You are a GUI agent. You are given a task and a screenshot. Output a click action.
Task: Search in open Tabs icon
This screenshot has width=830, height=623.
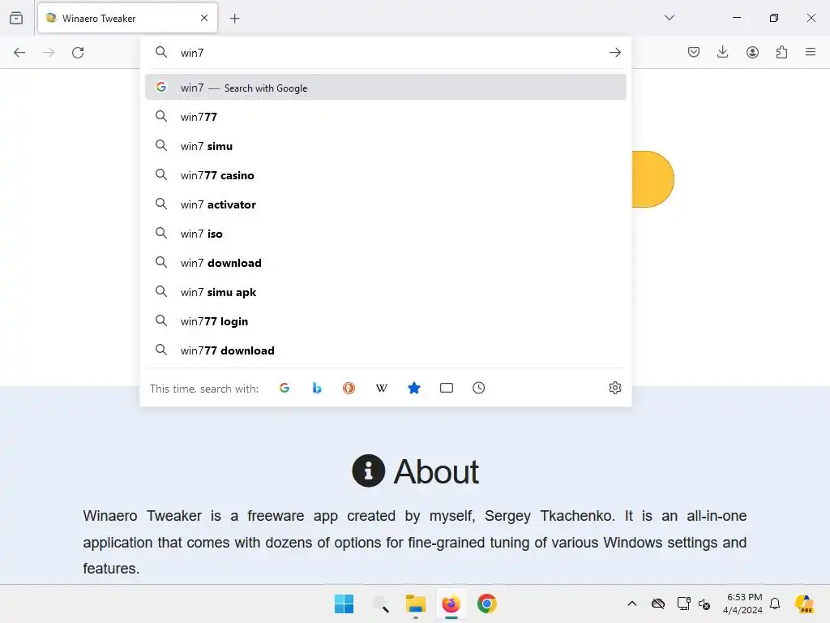point(447,388)
